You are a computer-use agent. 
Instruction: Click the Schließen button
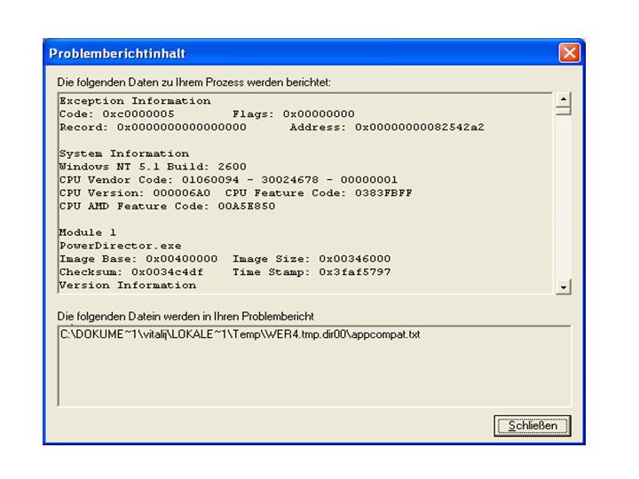(532, 426)
